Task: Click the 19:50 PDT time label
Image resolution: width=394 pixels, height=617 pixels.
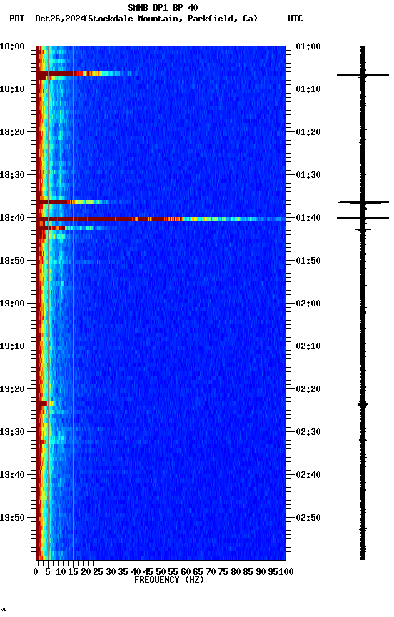Action: 12,518
